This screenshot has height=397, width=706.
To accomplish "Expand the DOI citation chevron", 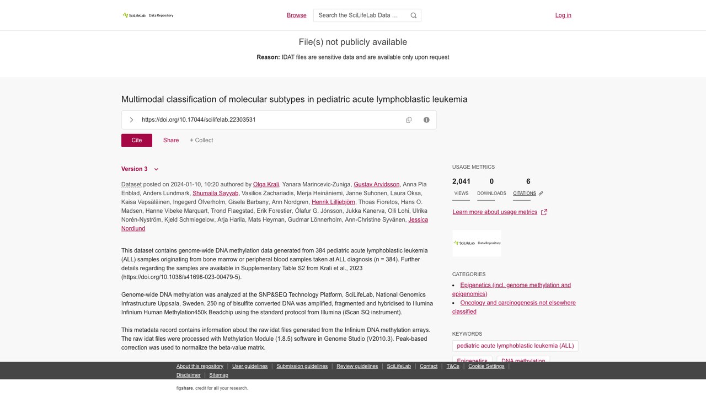I will [x=131, y=120].
